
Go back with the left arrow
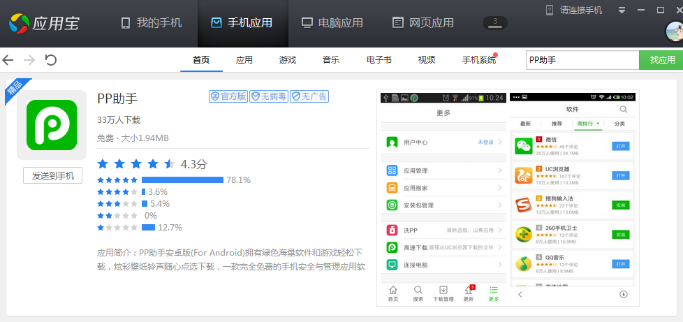coord(8,60)
